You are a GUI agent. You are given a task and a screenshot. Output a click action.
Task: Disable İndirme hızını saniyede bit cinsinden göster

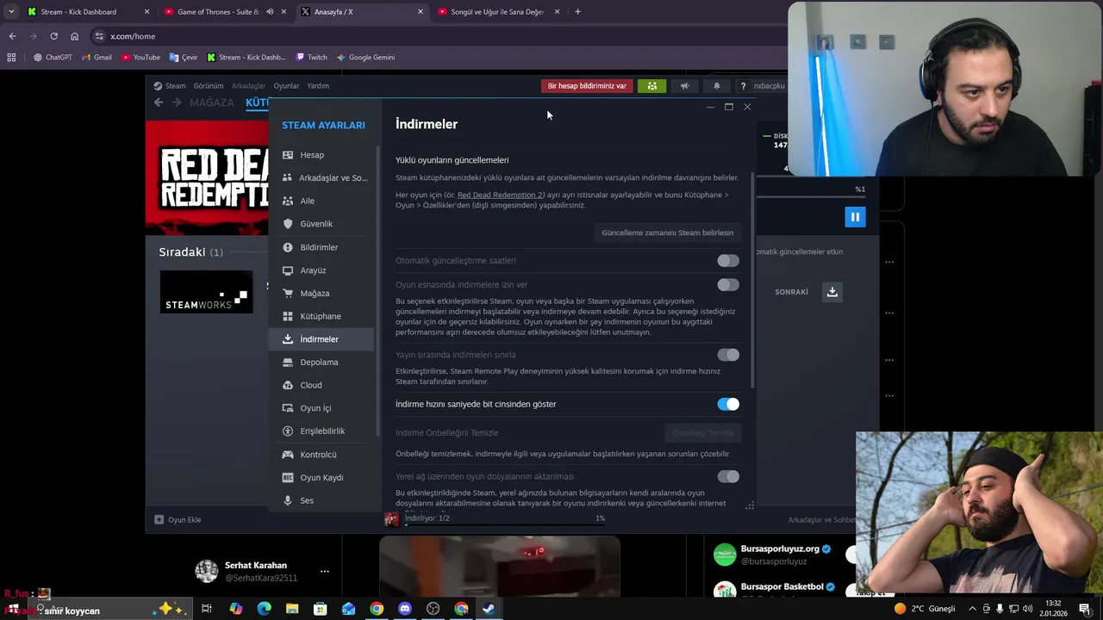point(728,404)
